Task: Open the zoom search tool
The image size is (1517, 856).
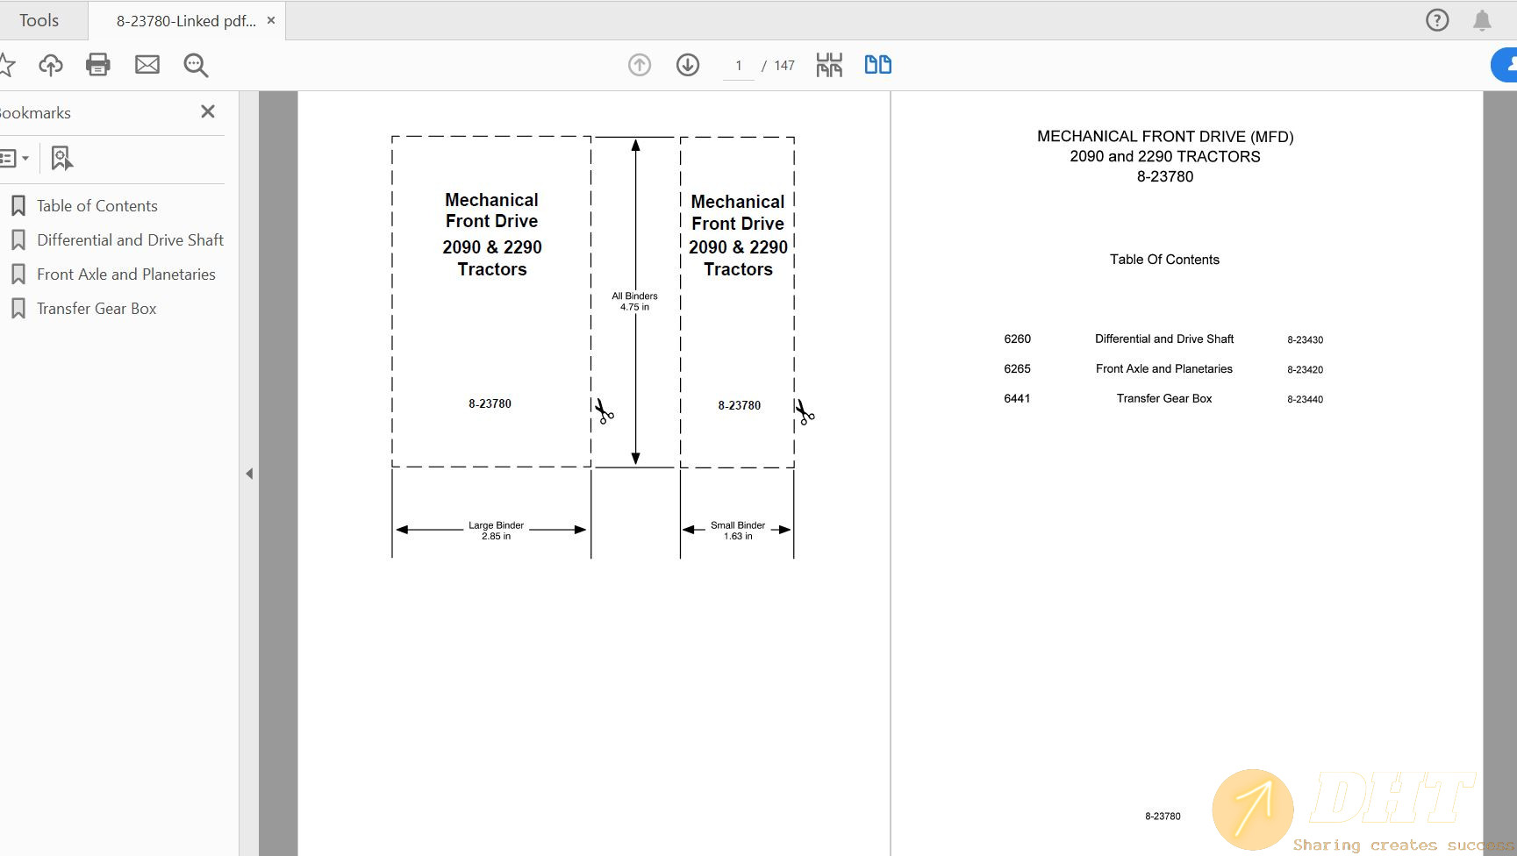Action: [x=196, y=65]
